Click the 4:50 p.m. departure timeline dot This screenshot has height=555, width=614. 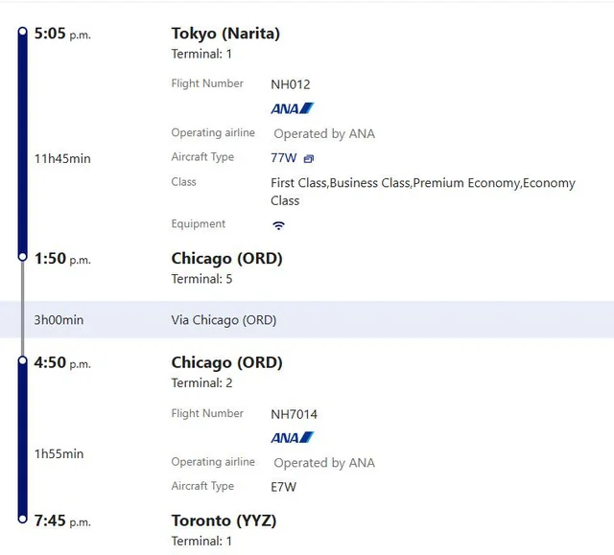[22, 361]
